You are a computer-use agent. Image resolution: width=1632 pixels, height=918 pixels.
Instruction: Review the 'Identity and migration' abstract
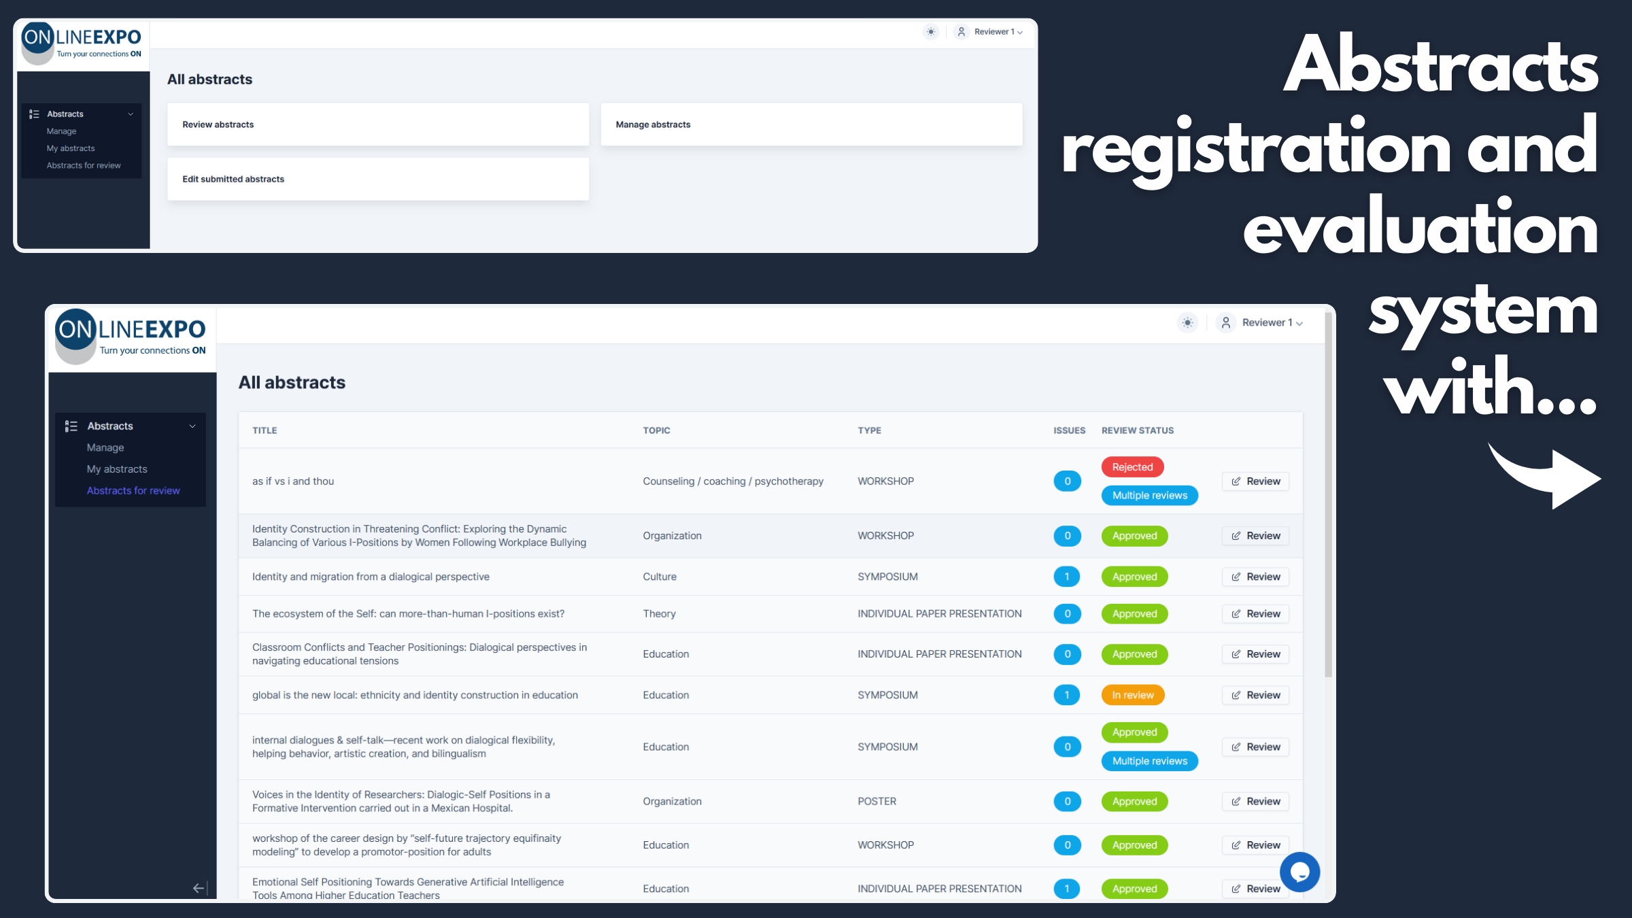click(x=1255, y=577)
